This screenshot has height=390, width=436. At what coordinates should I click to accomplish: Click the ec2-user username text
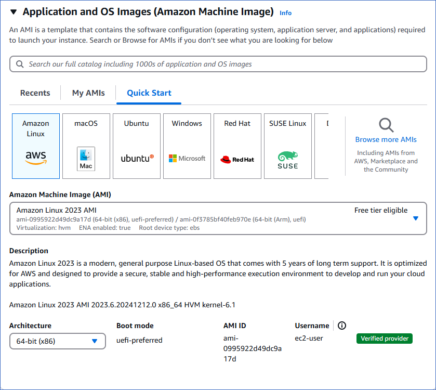309,338
